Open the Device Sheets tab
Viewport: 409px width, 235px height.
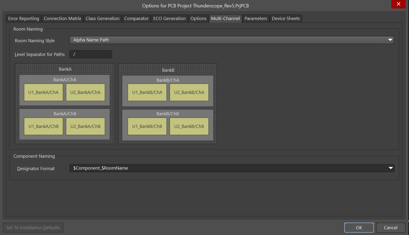(x=286, y=18)
